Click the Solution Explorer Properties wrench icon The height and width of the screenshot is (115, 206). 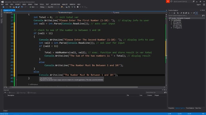point(194,13)
